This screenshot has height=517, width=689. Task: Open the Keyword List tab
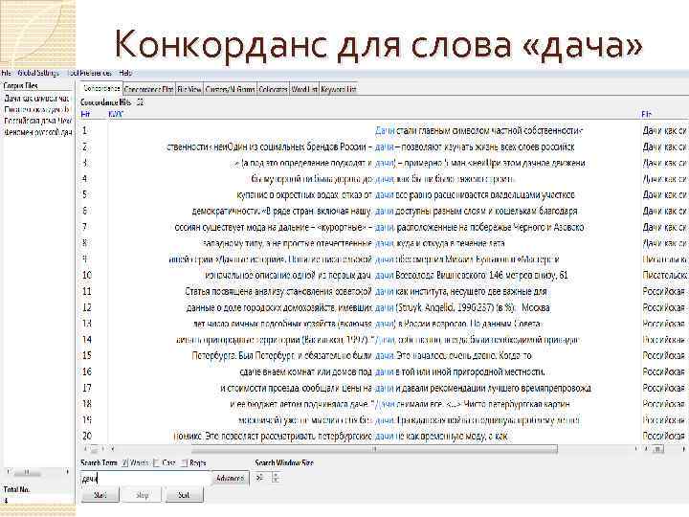point(339,89)
